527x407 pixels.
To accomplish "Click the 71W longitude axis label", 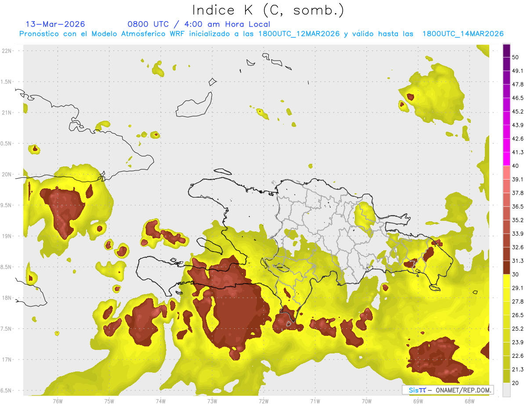I will [x=315, y=401].
